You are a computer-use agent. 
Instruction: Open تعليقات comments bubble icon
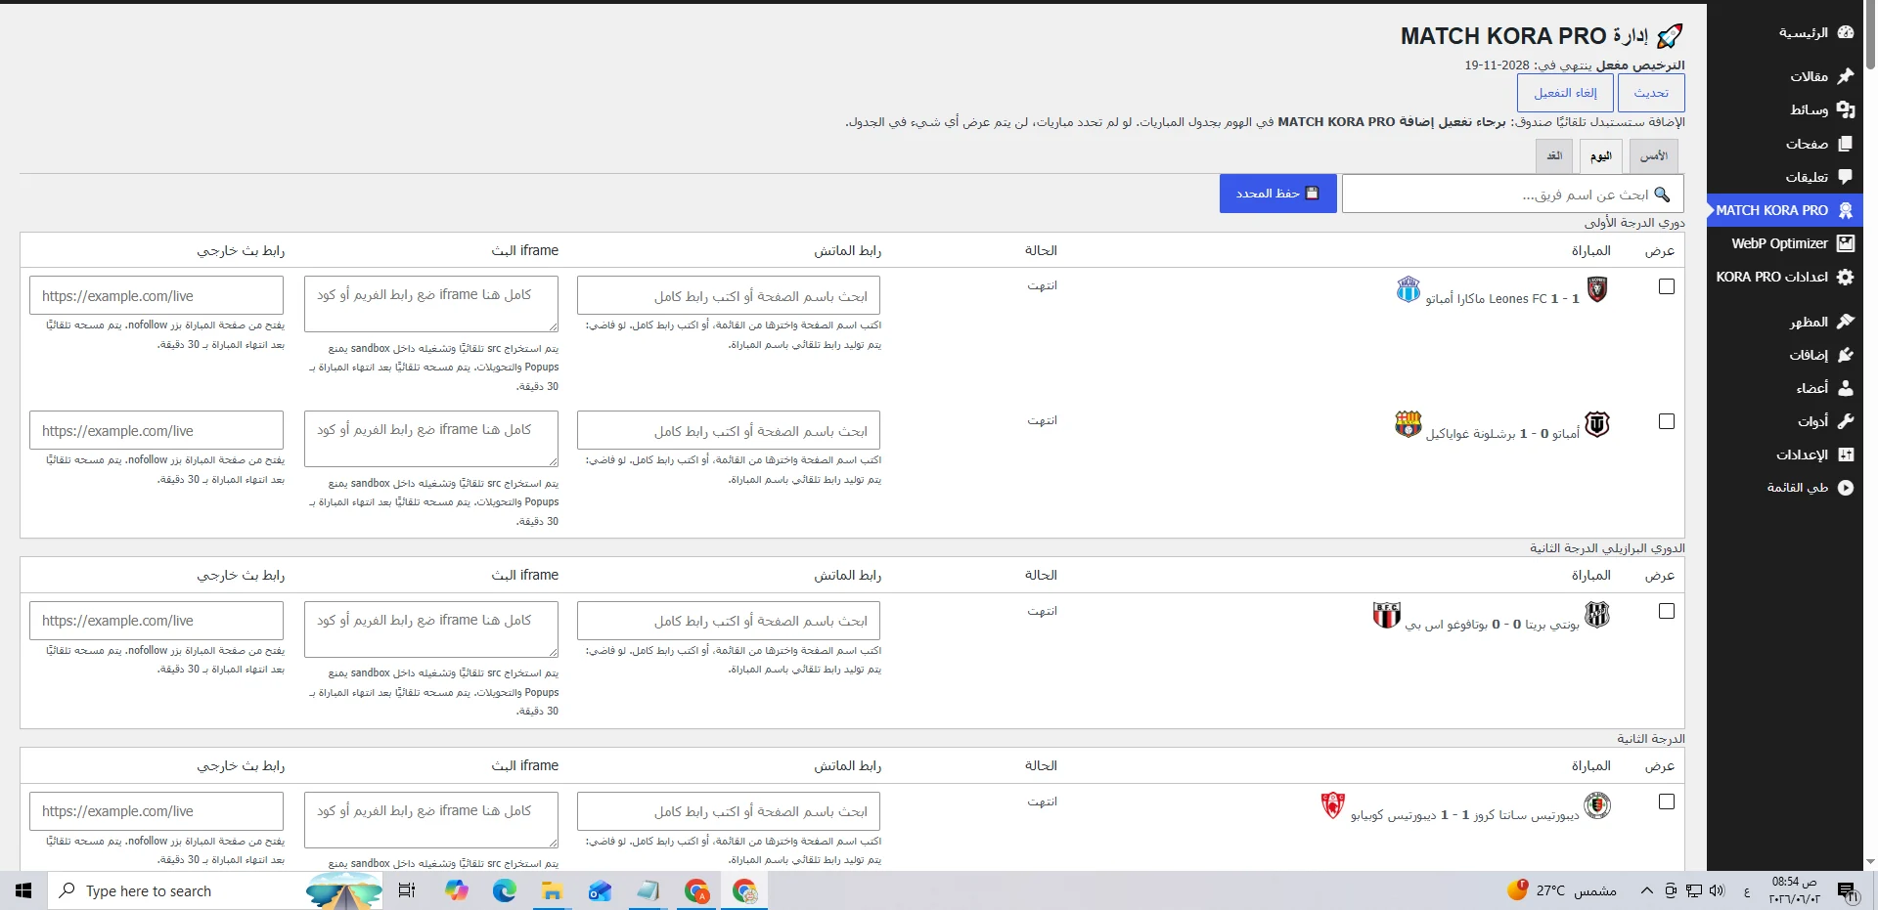(x=1845, y=177)
